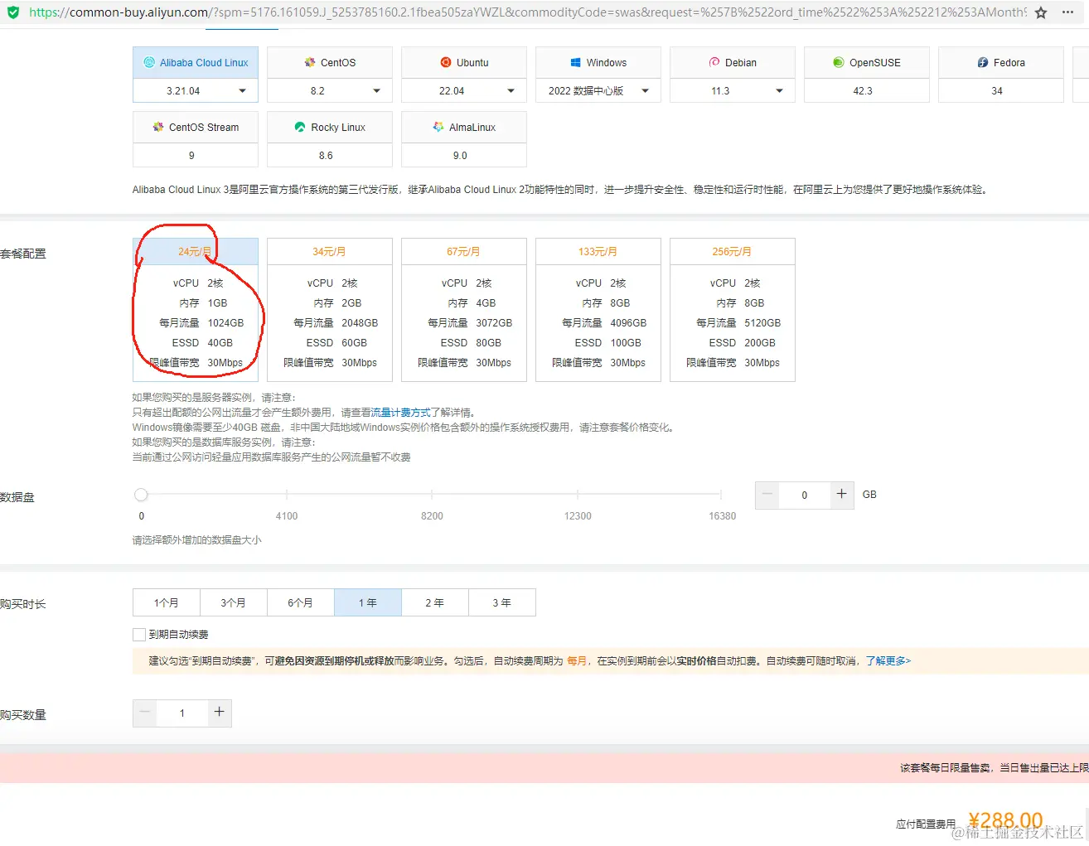Select the CentOS image option
This screenshot has width=1089, height=846.
330,63
